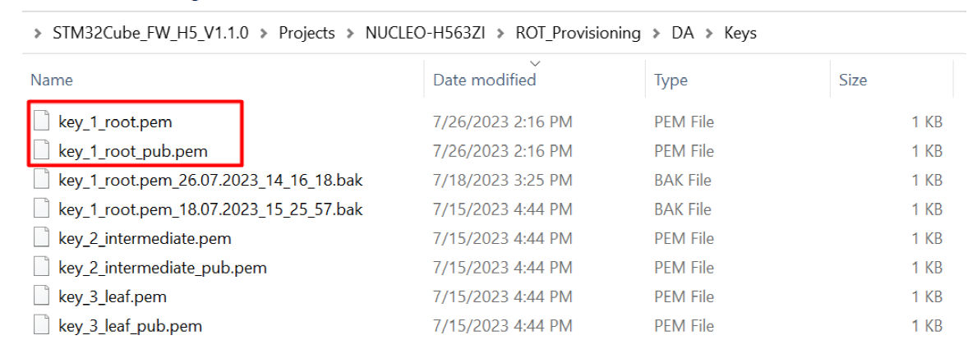The width and height of the screenshot is (968, 363).
Task: Go to ROT_Provisioning folder in breadcrumb
Action: pyautogui.click(x=578, y=33)
